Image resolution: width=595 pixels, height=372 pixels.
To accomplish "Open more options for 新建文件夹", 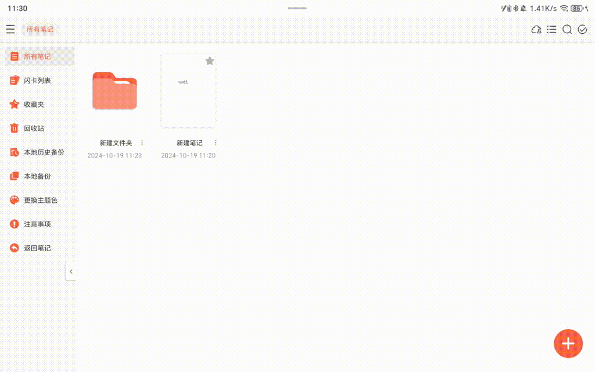I will (x=142, y=143).
